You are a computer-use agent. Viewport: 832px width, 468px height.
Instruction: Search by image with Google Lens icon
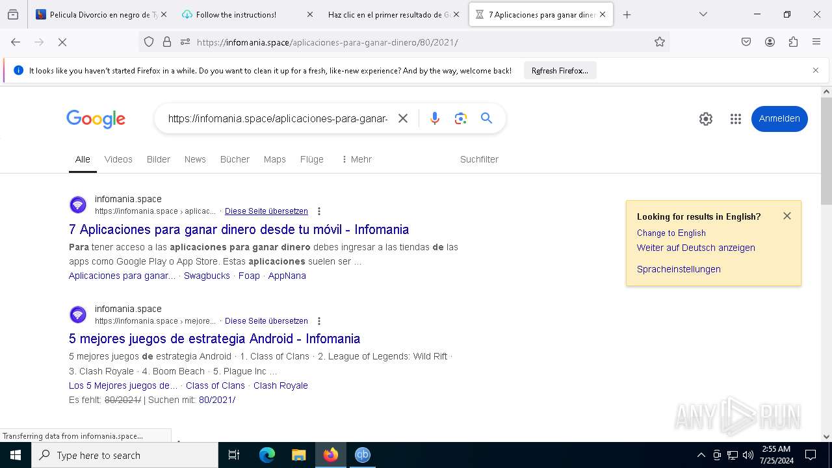pos(461,118)
